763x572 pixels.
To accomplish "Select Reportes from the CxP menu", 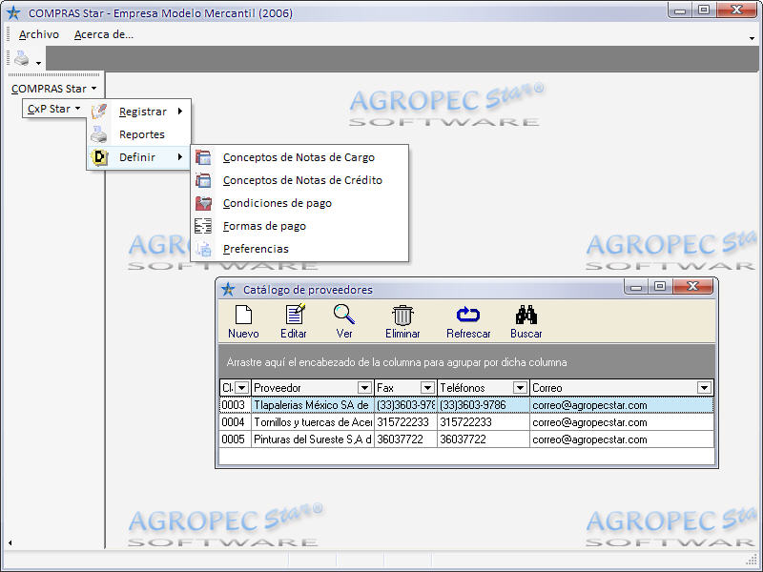I will pyautogui.click(x=141, y=134).
